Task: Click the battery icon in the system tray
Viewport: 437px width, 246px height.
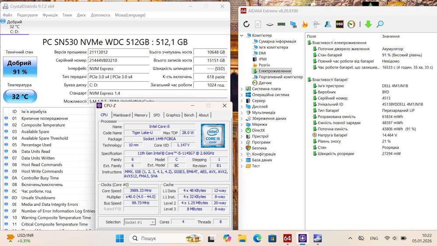Action: (403, 238)
